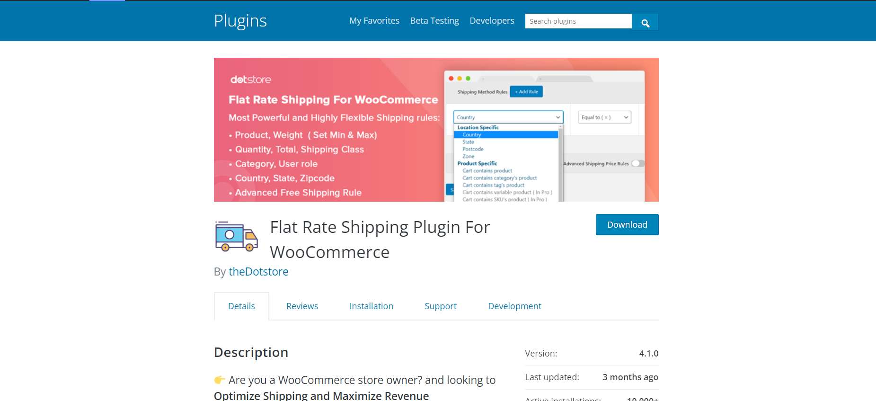876x401 pixels.
Task: Open the Plugins home heading link
Action: tap(240, 21)
